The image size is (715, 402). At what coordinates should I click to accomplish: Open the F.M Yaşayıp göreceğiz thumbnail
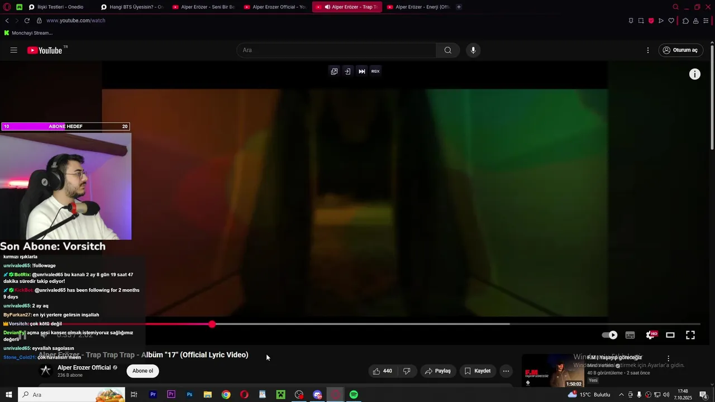point(554,371)
